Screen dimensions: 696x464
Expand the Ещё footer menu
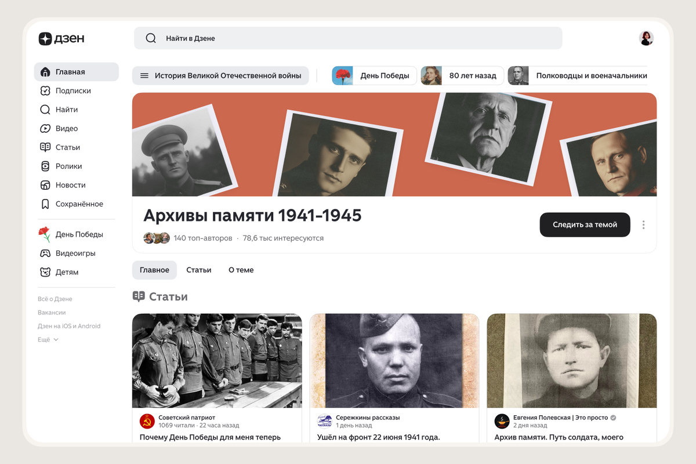tap(48, 339)
